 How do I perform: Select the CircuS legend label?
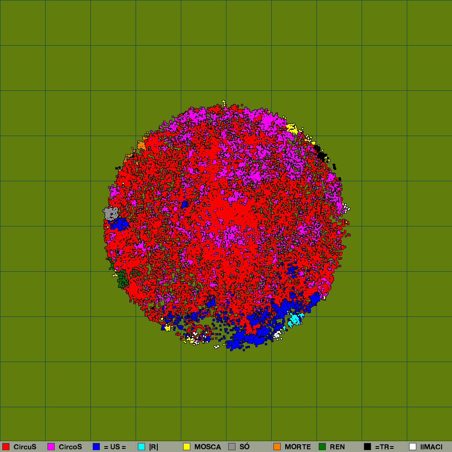coord(25,447)
